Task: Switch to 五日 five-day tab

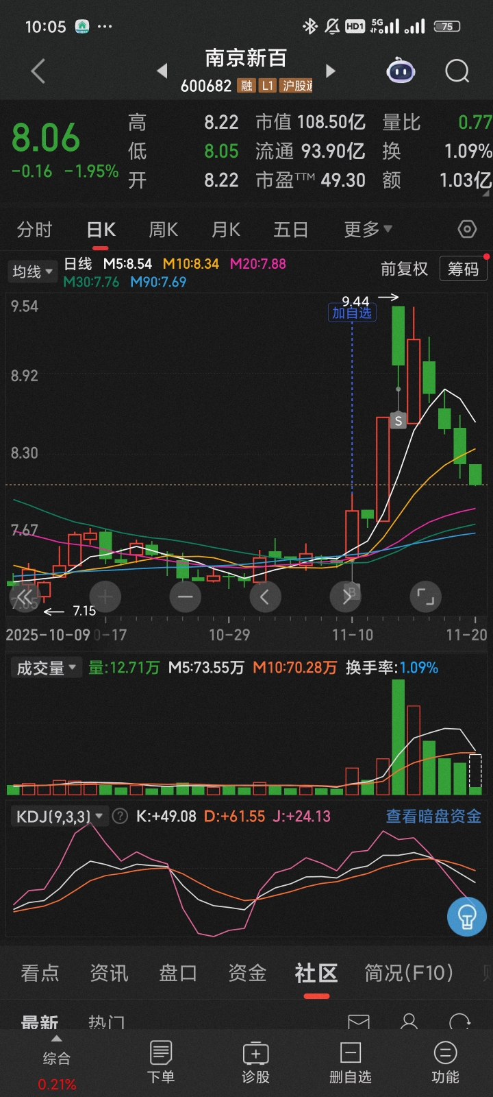Action: click(x=290, y=229)
